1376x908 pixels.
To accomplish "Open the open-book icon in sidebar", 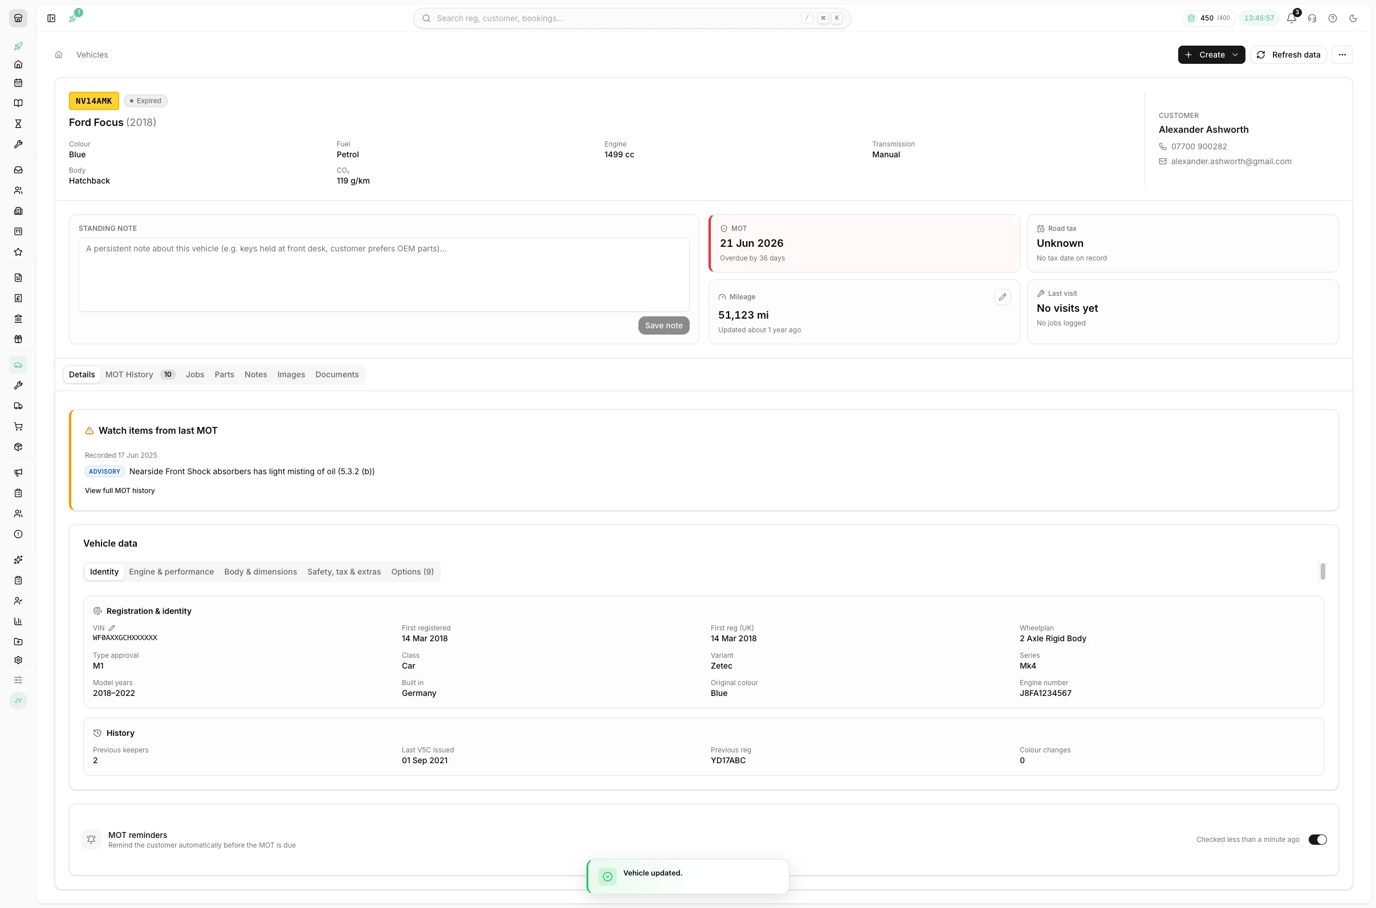I will [x=18, y=103].
